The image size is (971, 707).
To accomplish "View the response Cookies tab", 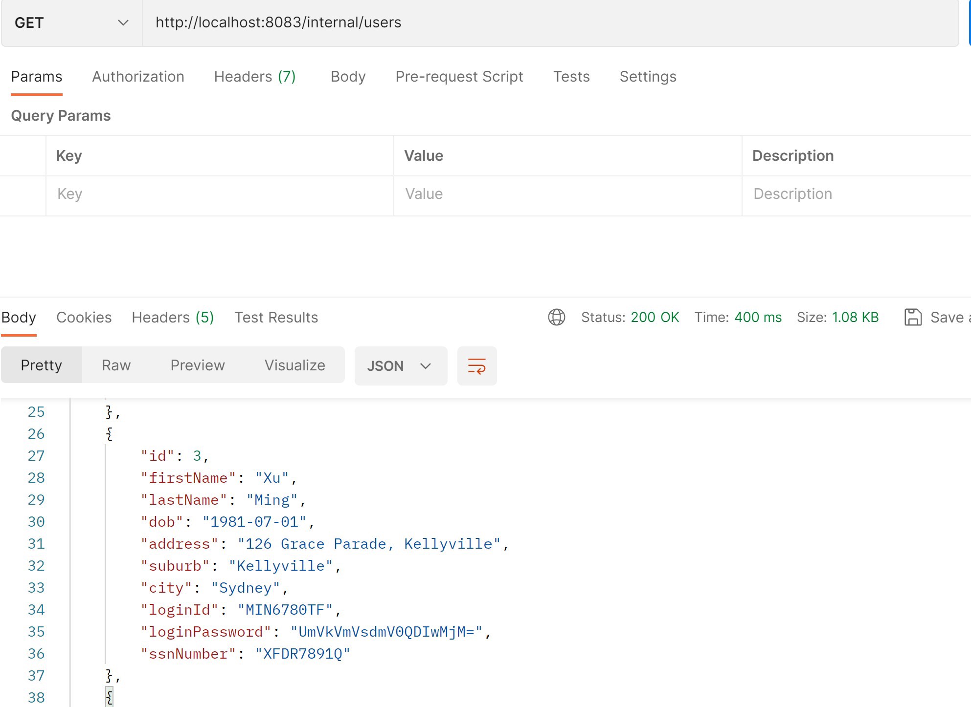I will tap(84, 318).
